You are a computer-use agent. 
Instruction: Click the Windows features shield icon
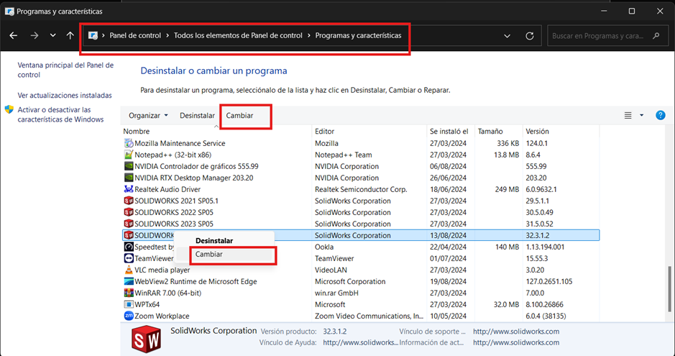[9, 110]
